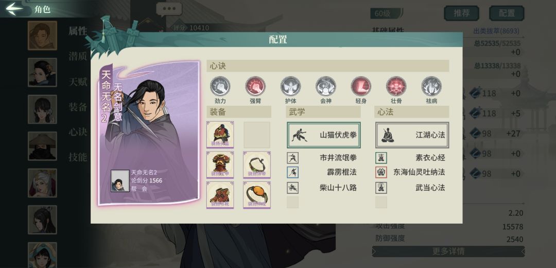Switch to the 装备 tab
The width and height of the screenshot is (556, 268).
click(x=78, y=107)
